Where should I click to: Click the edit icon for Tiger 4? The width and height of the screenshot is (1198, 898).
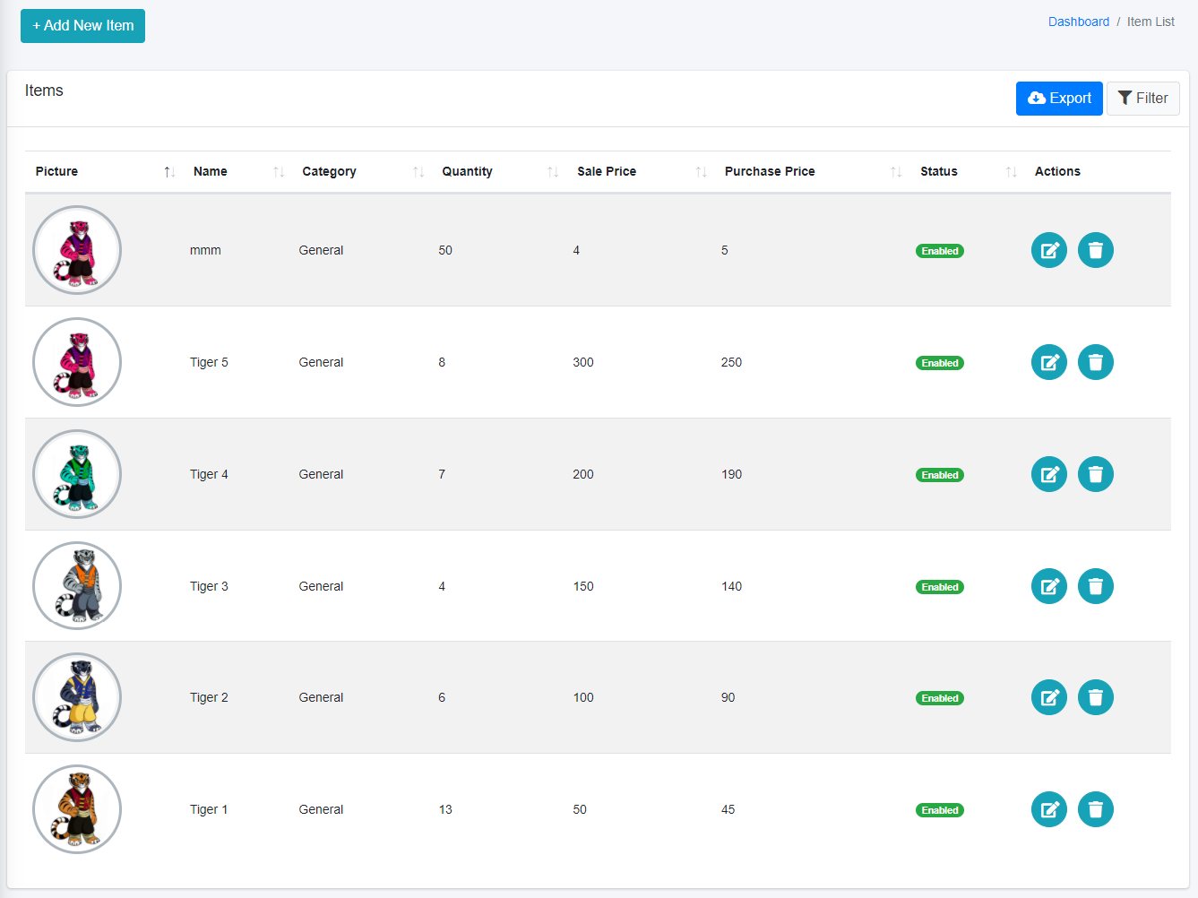(x=1048, y=474)
